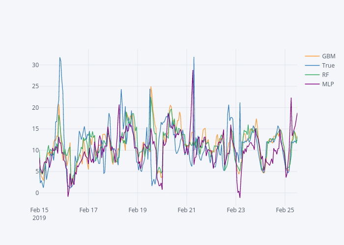Click the purple MLP spike at Feb 21

pyautogui.click(x=193, y=71)
